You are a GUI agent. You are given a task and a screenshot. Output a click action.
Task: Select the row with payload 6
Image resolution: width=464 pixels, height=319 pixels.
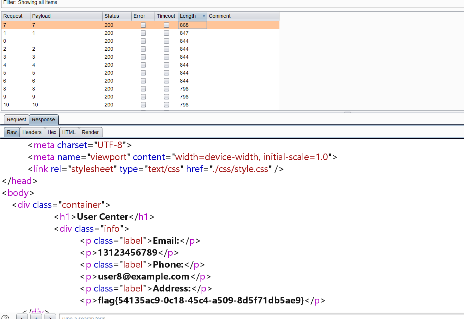(x=140, y=81)
